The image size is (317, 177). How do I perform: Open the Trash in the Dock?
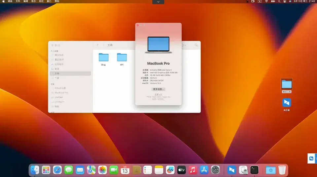click(282, 170)
